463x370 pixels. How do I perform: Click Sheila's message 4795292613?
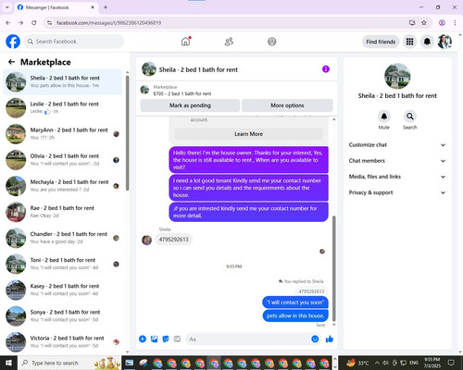(173, 240)
